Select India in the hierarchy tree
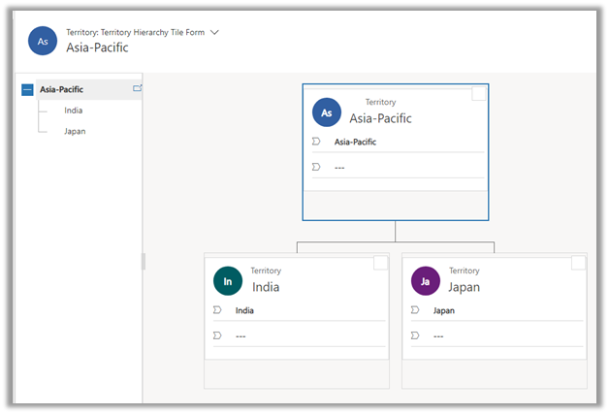 click(74, 111)
